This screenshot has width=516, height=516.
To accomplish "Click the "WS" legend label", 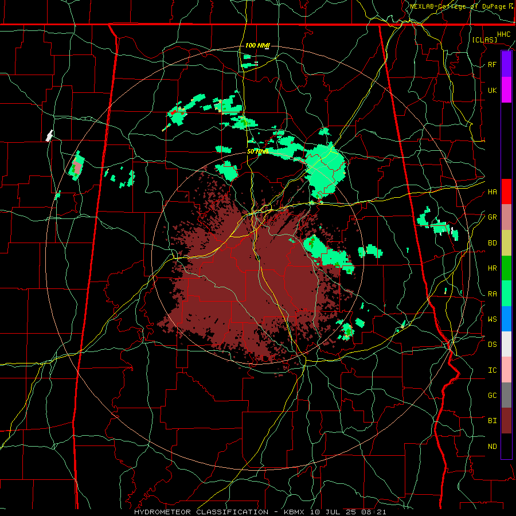I will coord(492,319).
